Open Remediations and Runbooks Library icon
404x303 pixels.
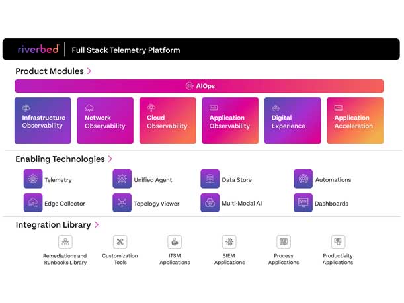click(65, 242)
